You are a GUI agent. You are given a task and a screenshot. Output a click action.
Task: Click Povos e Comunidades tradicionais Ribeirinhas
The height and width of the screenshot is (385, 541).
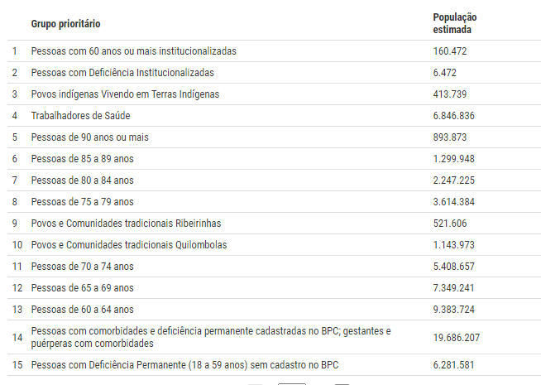click(x=126, y=224)
